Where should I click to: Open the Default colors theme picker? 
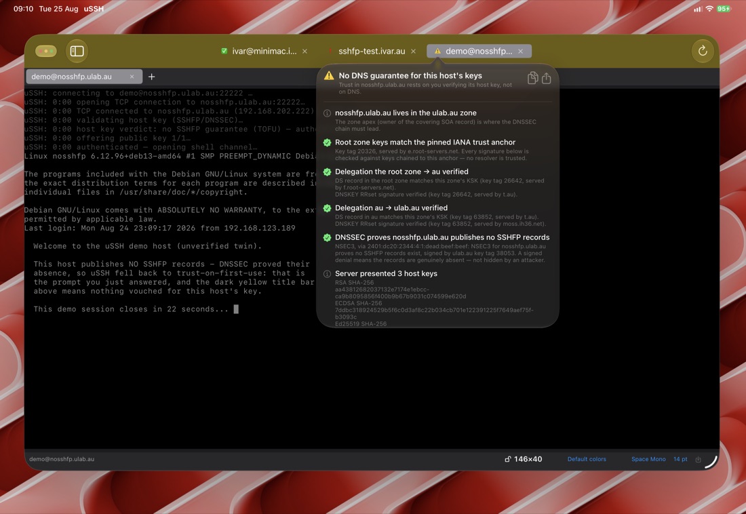point(587,459)
